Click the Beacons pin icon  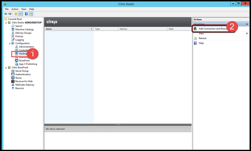click(13, 88)
